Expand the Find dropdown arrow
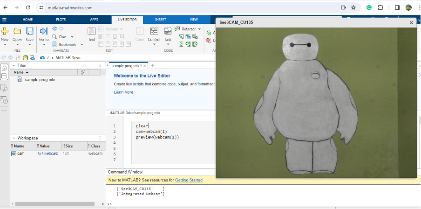 click(72, 37)
